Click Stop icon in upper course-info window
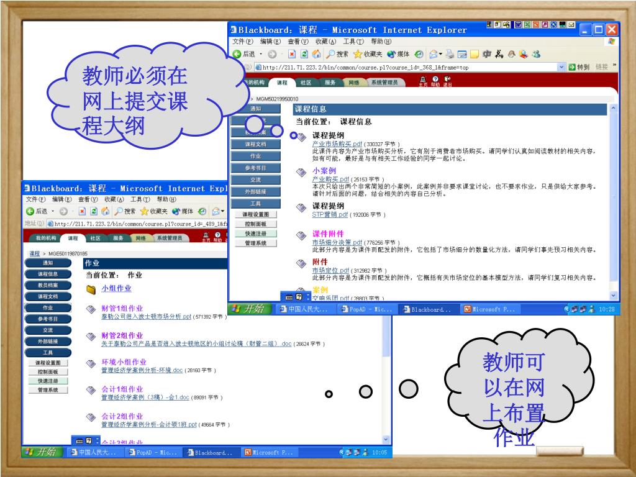This screenshot has width=636, height=477. click(292, 54)
